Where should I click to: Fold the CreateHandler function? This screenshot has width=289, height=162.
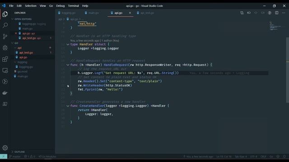[x=68, y=106]
